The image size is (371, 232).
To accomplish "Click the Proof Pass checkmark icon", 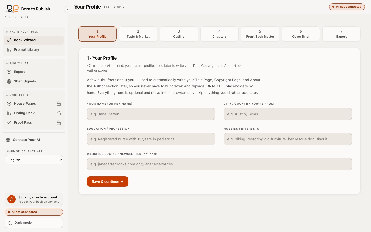I will (x=9, y=123).
